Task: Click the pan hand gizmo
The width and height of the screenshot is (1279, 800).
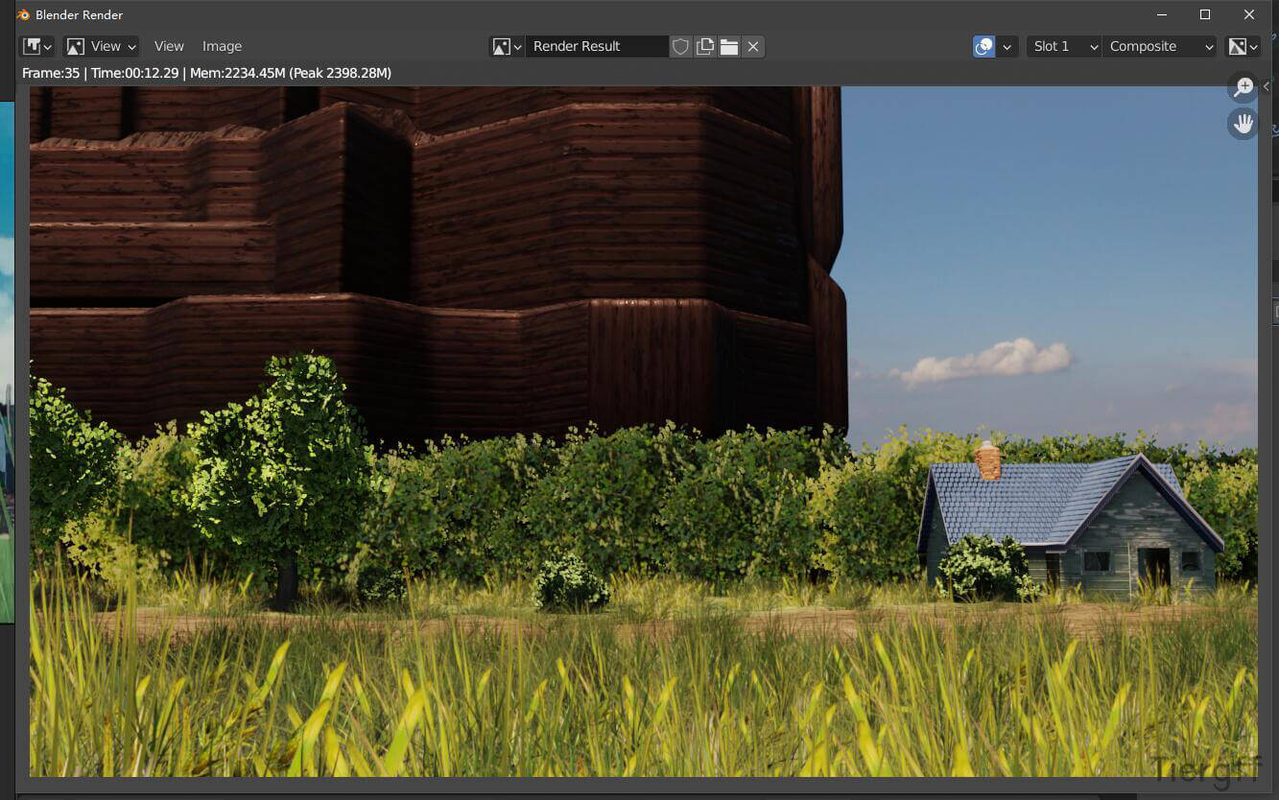Action: (1243, 123)
